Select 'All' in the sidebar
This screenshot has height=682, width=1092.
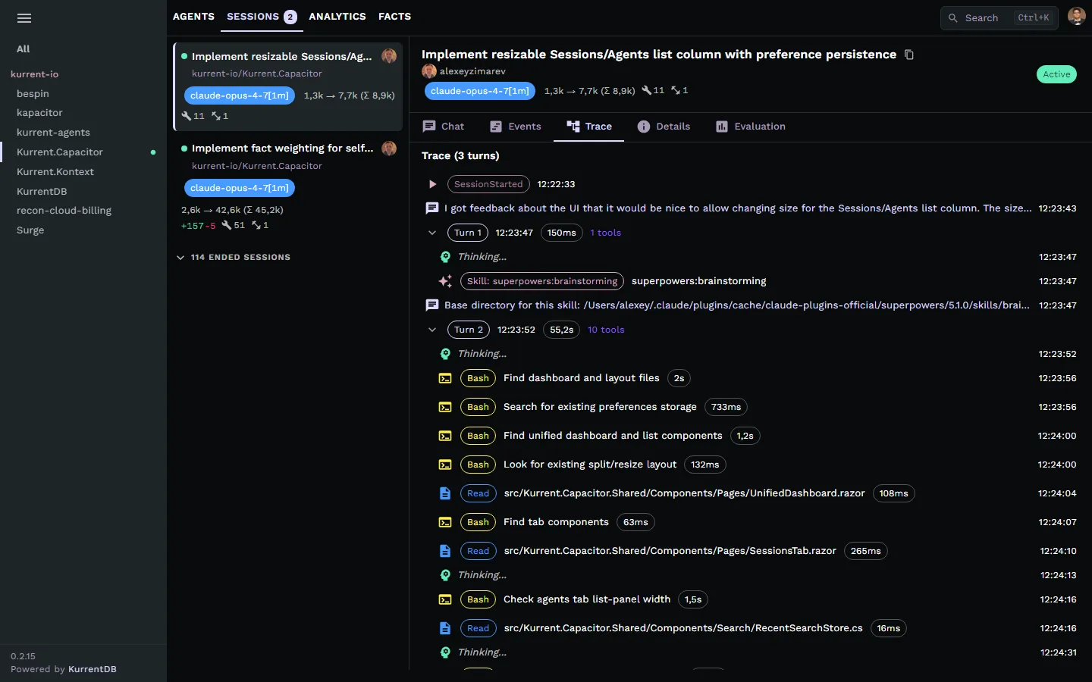tap(24, 49)
